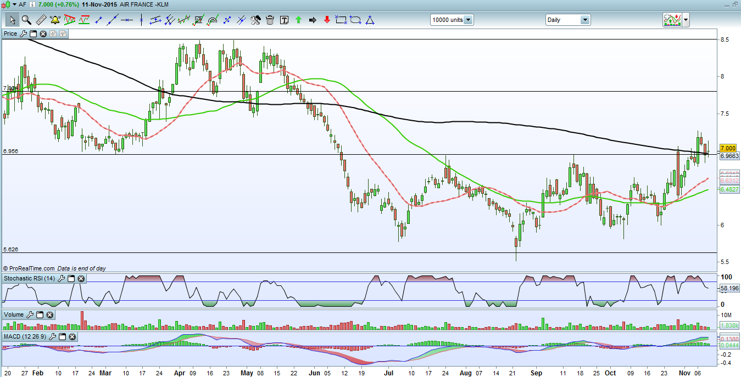741x377 pixels.
Task: Click the Stochastic RSI (14) label
Action: 30,279
